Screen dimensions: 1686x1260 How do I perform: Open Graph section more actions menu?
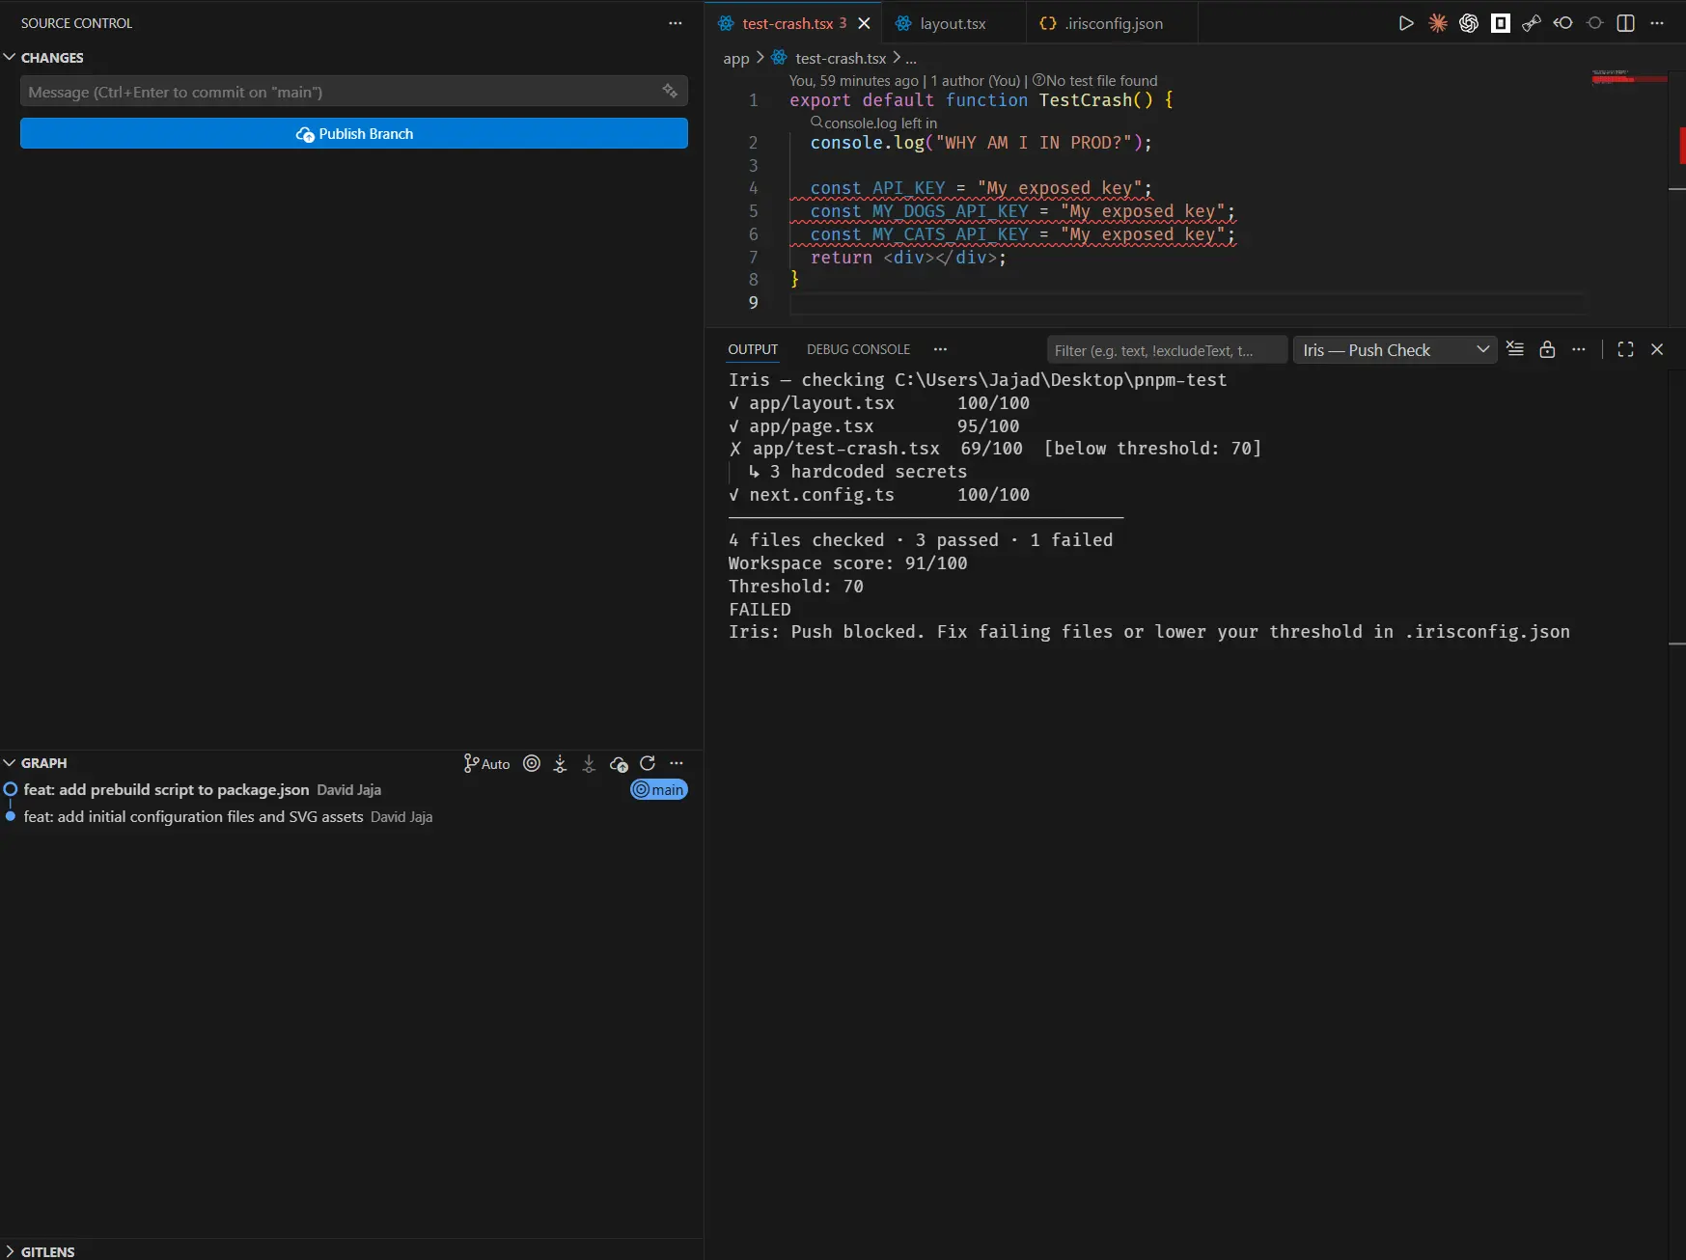click(677, 763)
